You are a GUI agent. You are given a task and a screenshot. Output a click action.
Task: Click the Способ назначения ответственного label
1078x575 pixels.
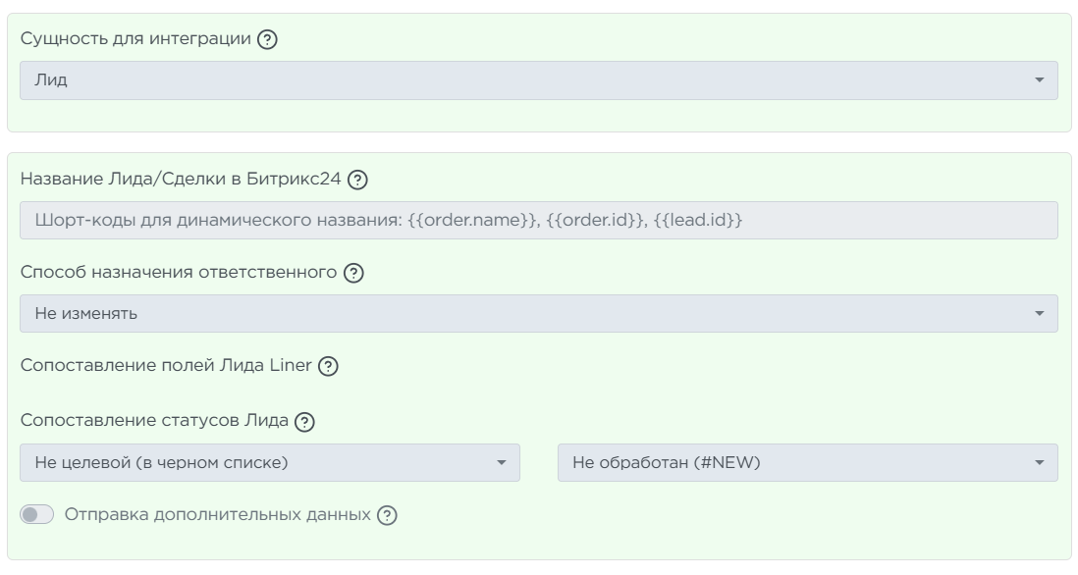178,273
